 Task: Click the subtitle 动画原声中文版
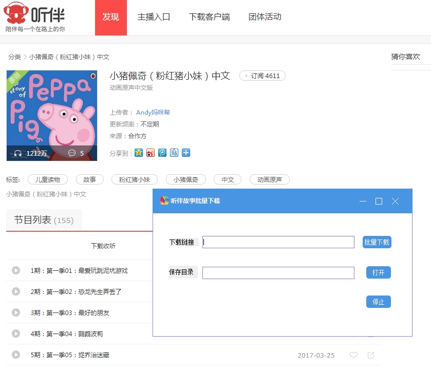[x=131, y=87]
